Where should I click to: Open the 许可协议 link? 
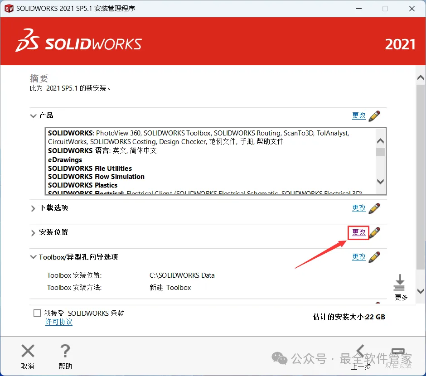coord(59,322)
